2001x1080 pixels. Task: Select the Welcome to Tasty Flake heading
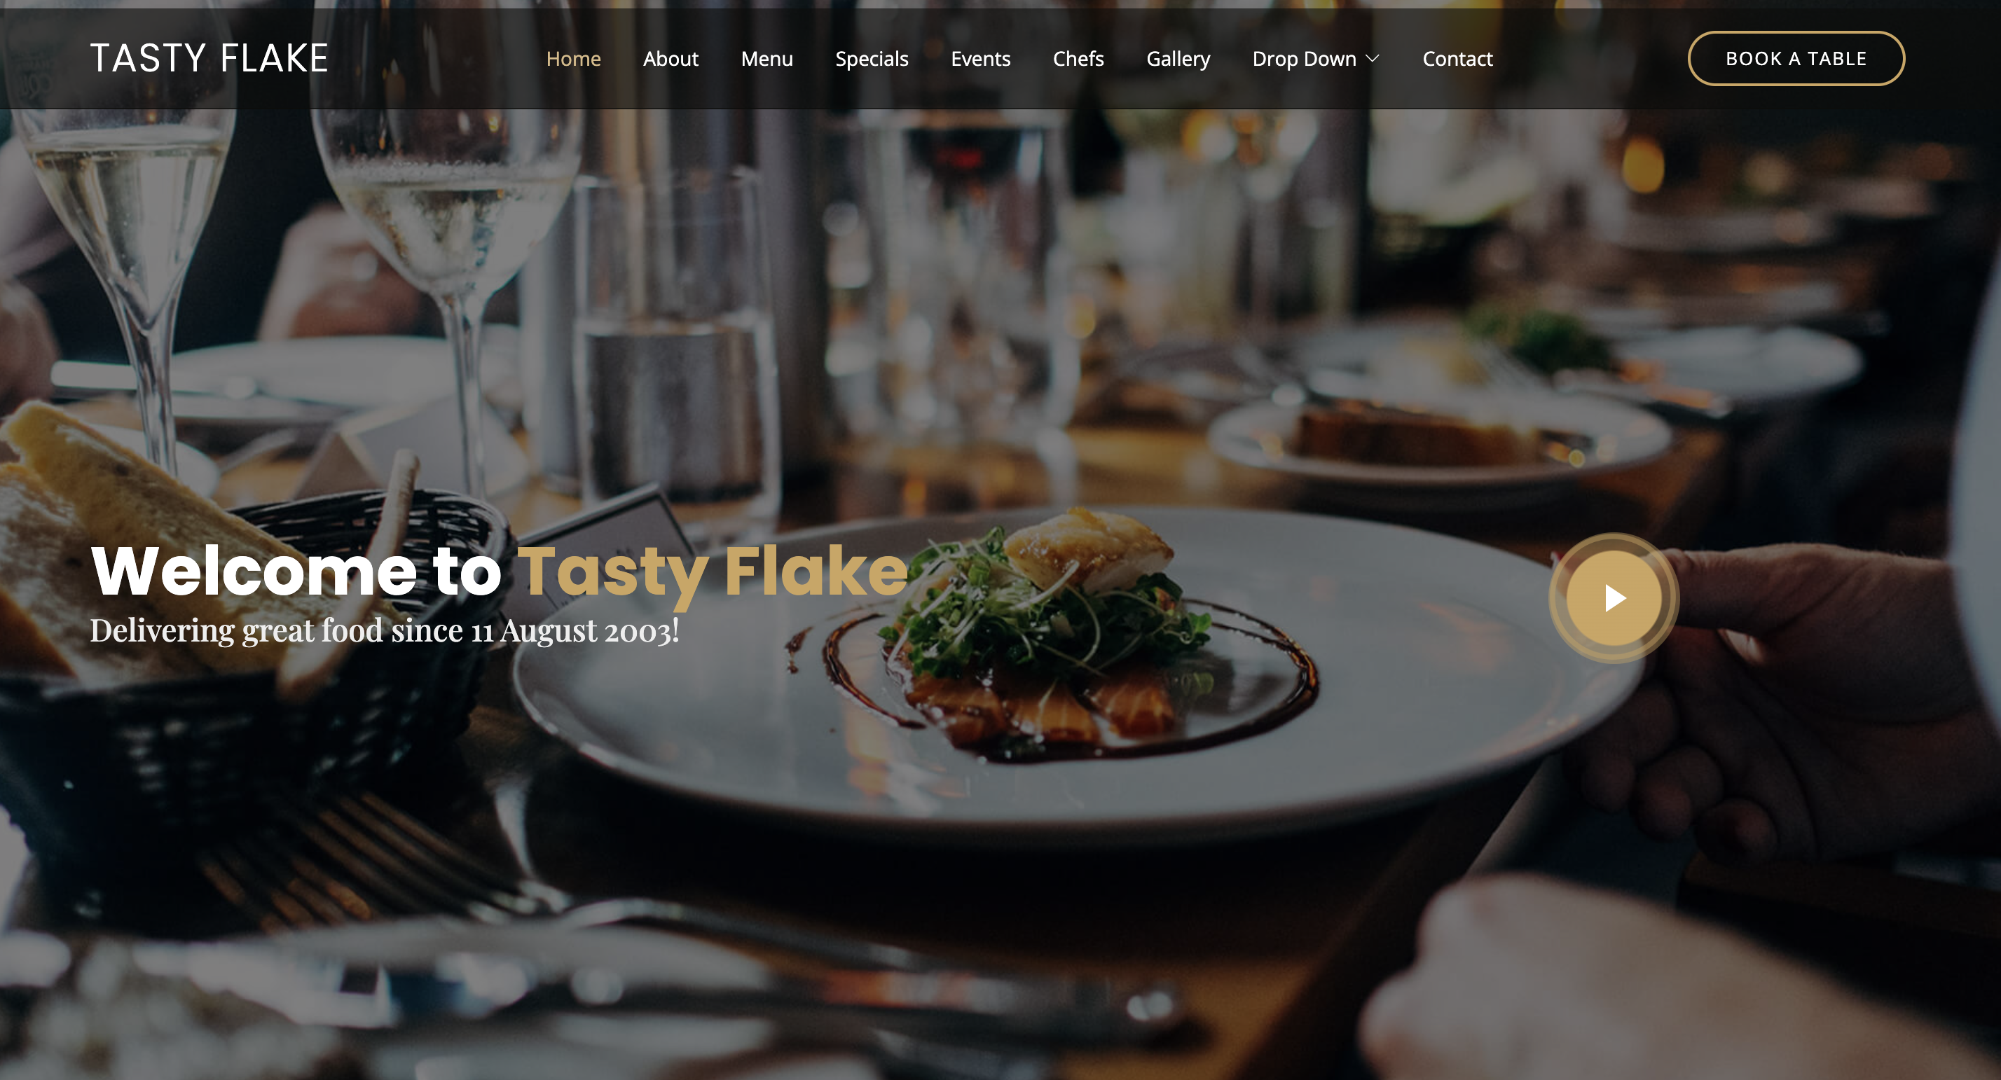pos(499,572)
